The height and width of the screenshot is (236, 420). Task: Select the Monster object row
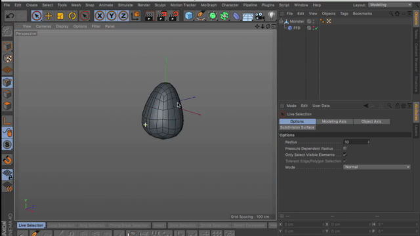(297, 22)
